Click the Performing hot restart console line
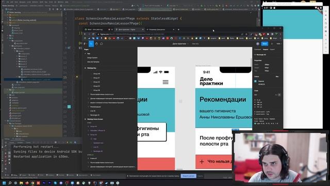This screenshot has height=186, width=330. click(x=36, y=147)
